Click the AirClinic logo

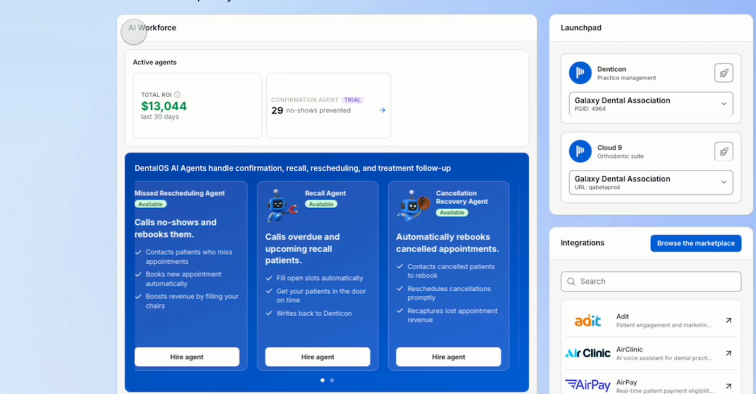[x=588, y=353]
